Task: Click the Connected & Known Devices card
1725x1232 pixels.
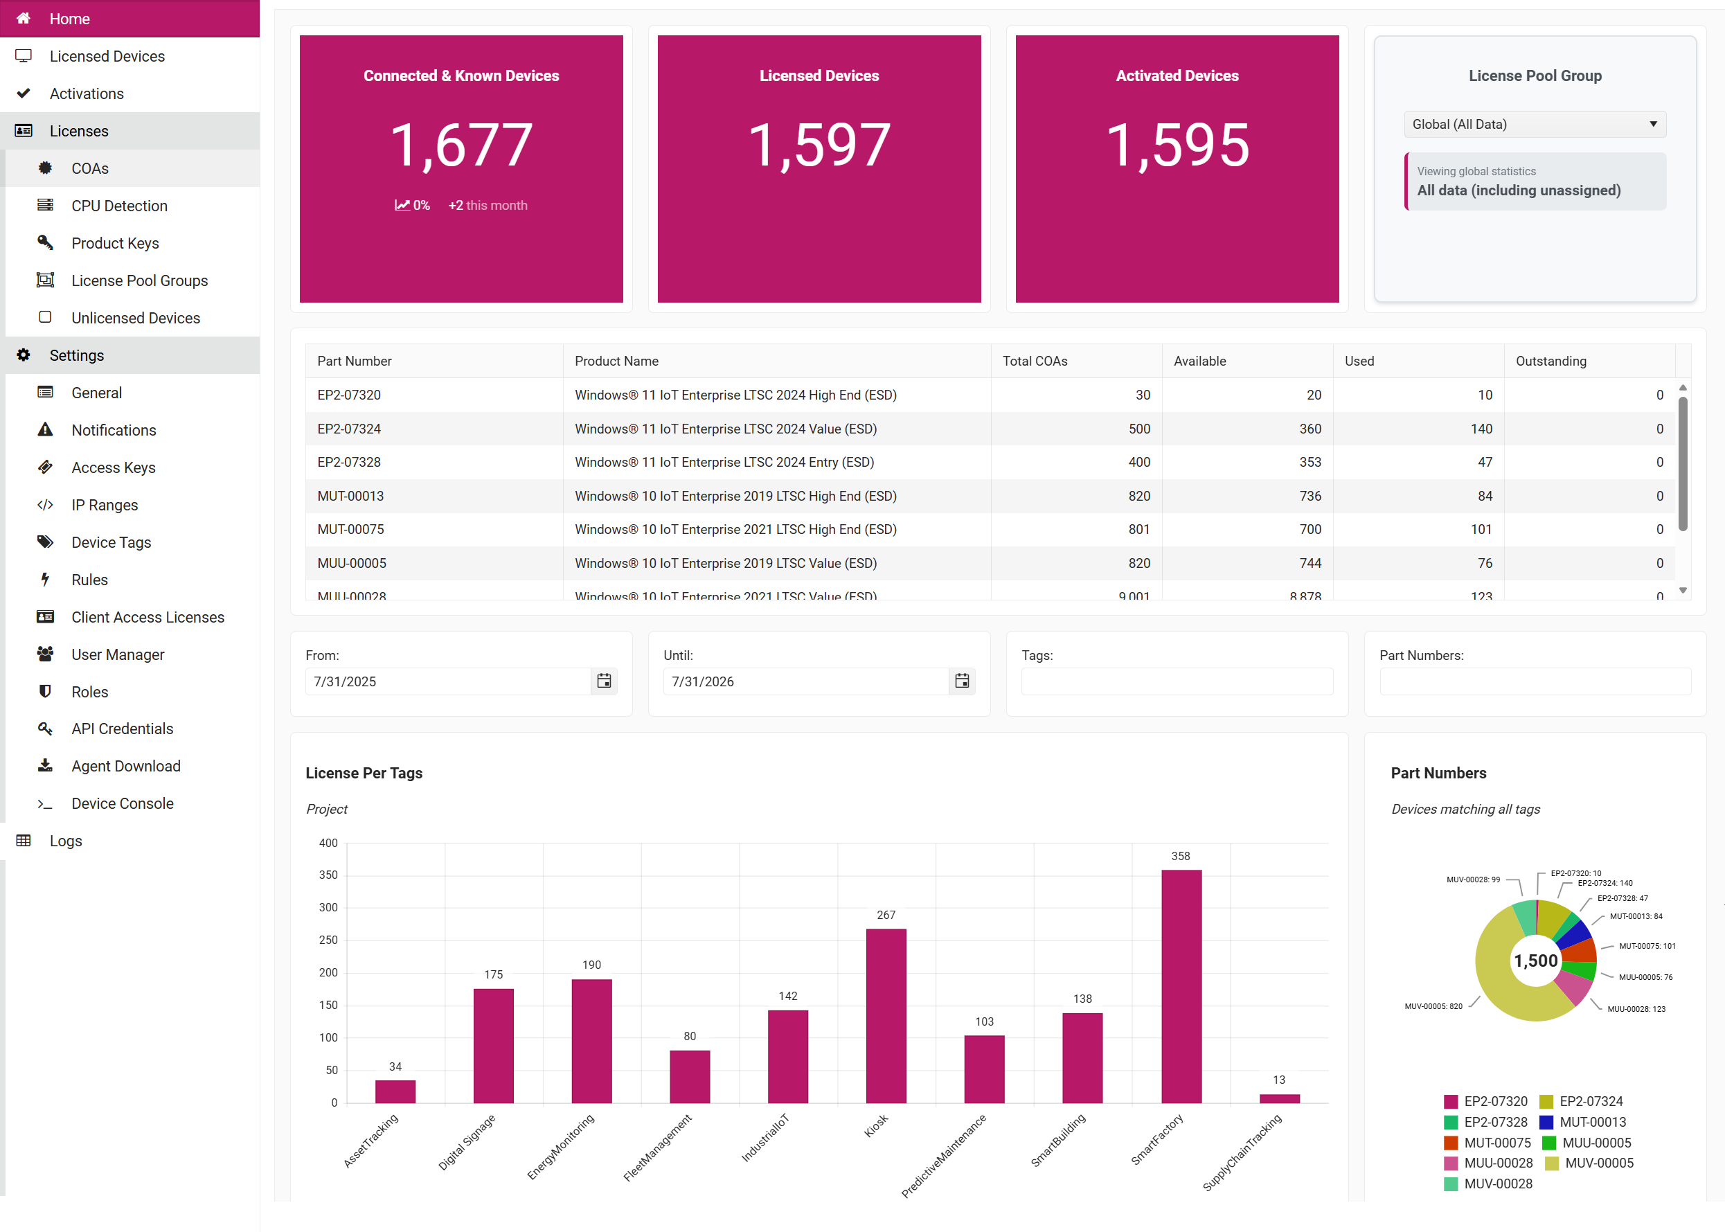Action: pos(461,168)
